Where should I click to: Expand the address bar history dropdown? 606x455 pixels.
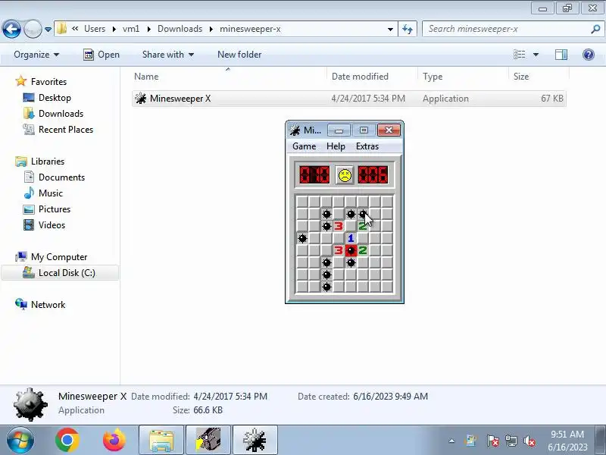(390, 29)
